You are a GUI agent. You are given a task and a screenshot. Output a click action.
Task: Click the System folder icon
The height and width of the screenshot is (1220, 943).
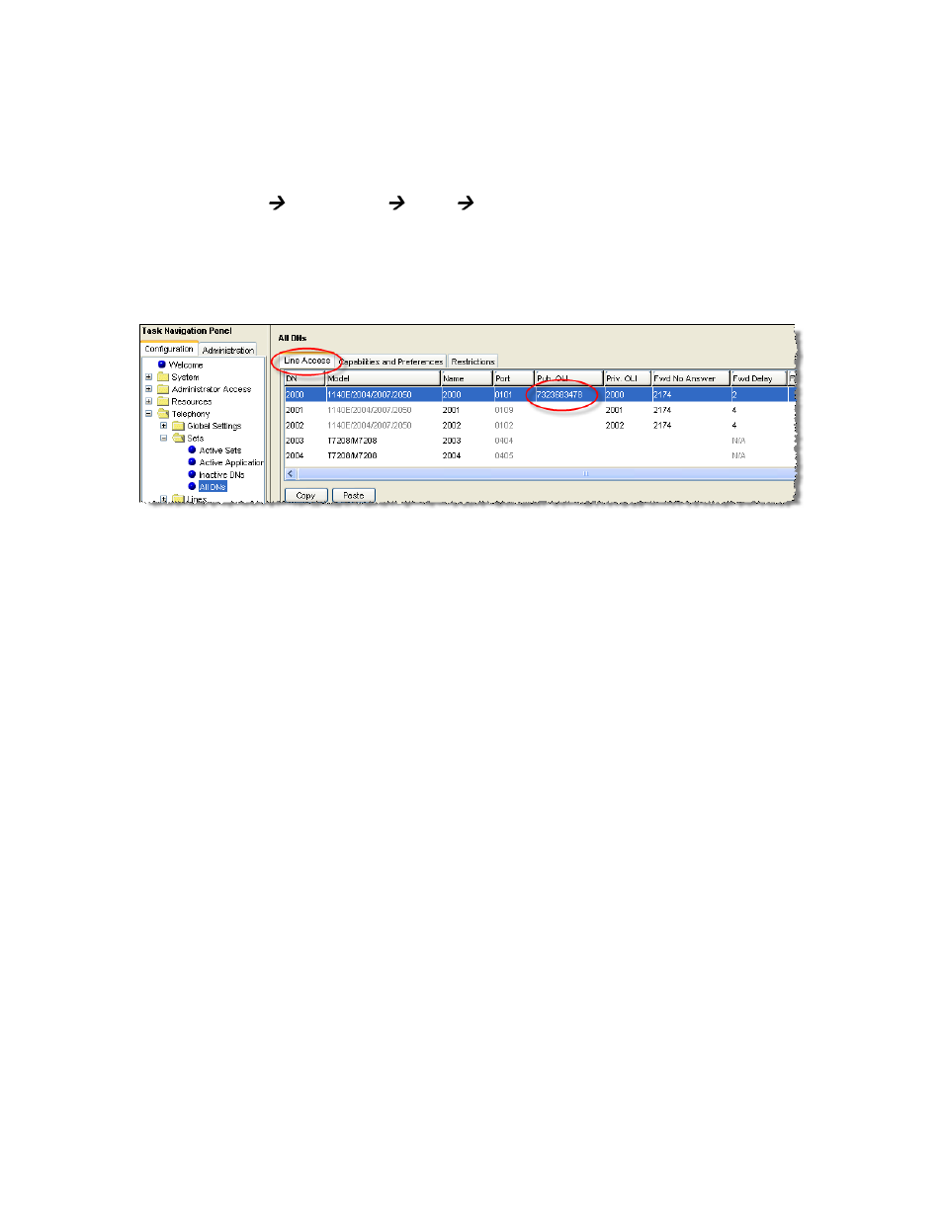tap(163, 376)
